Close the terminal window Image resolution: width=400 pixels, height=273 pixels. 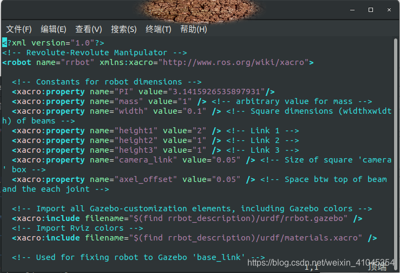(389, 10)
